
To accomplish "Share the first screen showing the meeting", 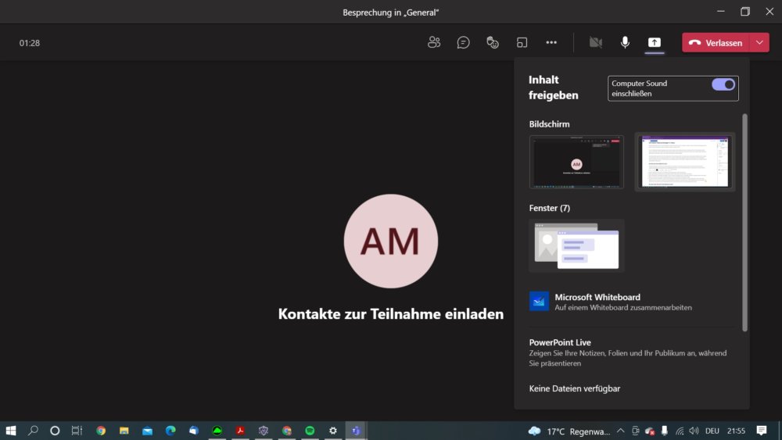I will 576,162.
